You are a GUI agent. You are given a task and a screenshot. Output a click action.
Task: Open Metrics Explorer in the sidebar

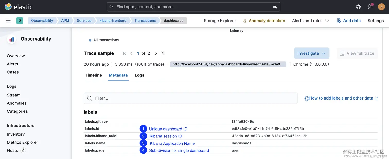(x=22, y=142)
